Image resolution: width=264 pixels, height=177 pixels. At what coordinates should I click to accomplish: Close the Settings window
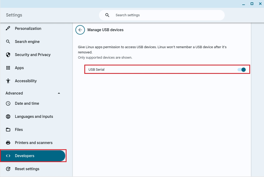click(260, 4)
